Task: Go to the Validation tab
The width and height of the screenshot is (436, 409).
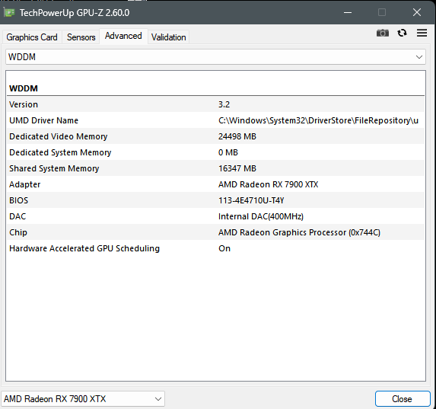Action: point(168,37)
